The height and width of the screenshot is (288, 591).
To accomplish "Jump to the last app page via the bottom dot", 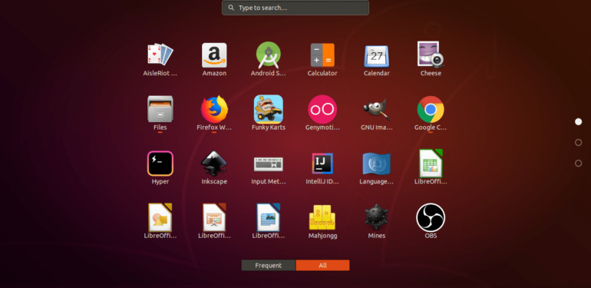I will click(578, 164).
